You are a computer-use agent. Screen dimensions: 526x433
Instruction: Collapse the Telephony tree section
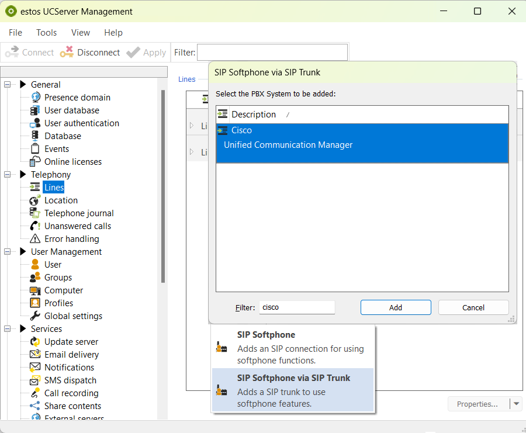coord(8,175)
